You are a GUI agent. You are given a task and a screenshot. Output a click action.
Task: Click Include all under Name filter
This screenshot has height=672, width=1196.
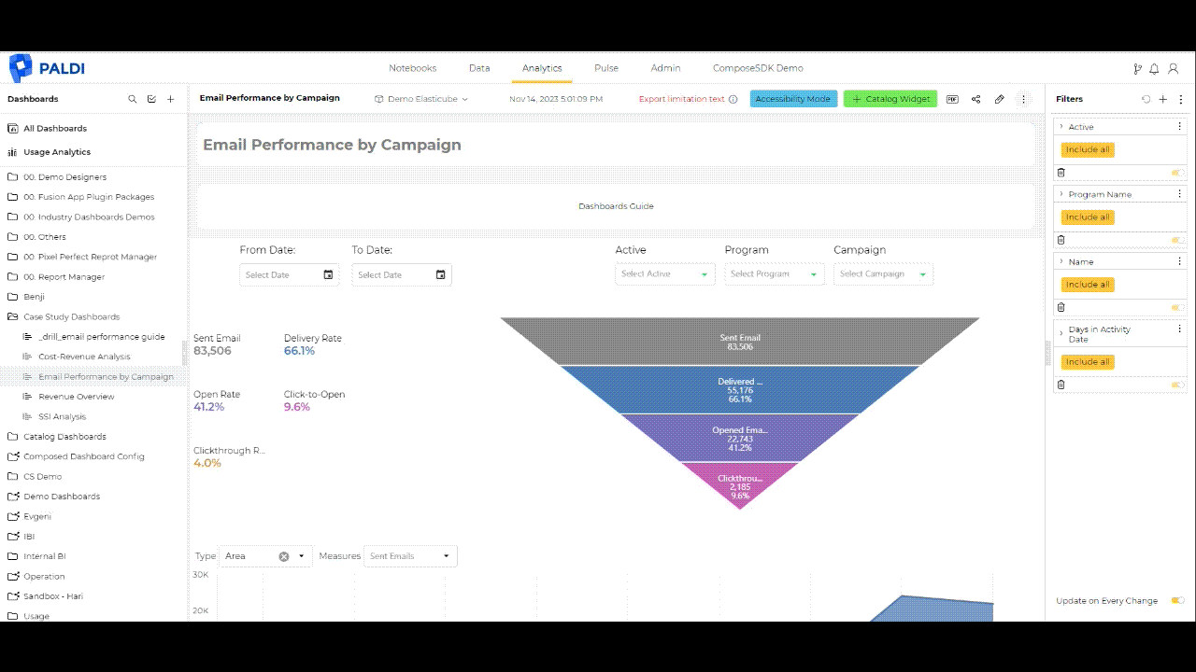coord(1088,284)
